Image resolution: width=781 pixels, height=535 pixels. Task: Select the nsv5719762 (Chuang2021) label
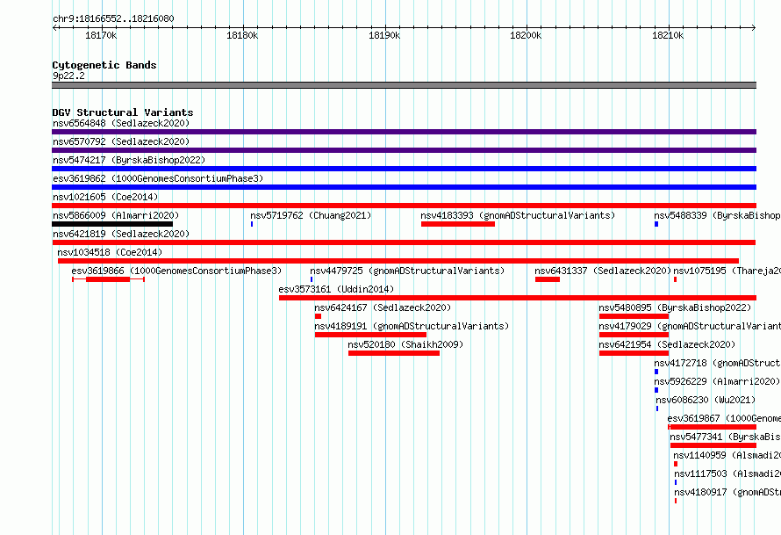pyautogui.click(x=311, y=215)
